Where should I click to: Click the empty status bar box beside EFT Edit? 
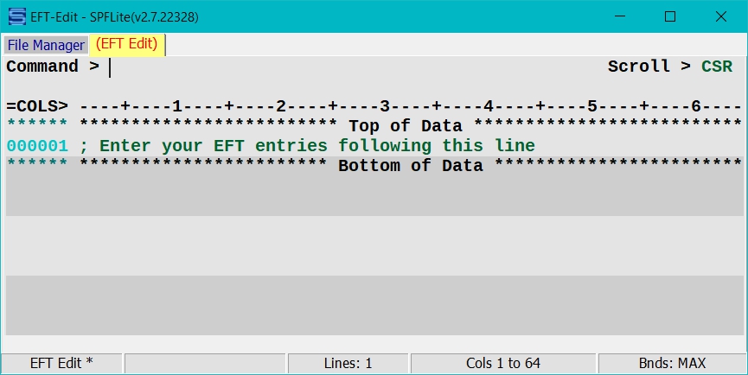tap(205, 363)
